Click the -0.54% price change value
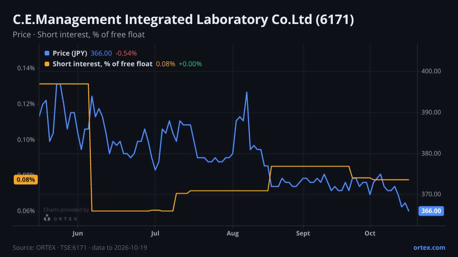 click(x=126, y=53)
